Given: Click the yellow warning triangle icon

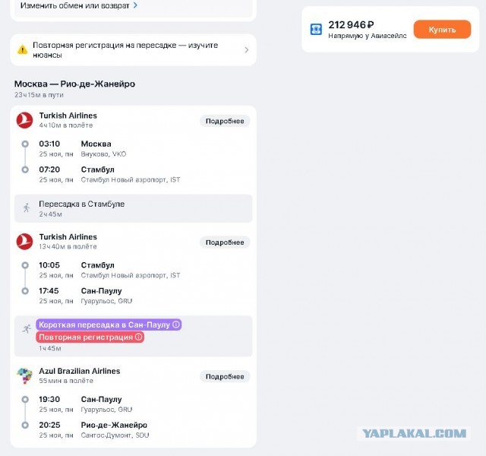Looking at the screenshot, I should (x=22, y=49).
